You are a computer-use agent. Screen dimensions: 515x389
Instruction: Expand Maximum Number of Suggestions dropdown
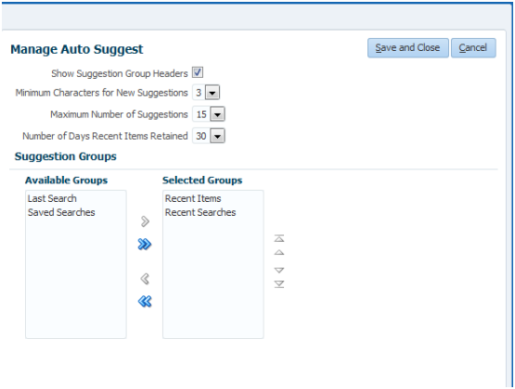click(x=217, y=114)
